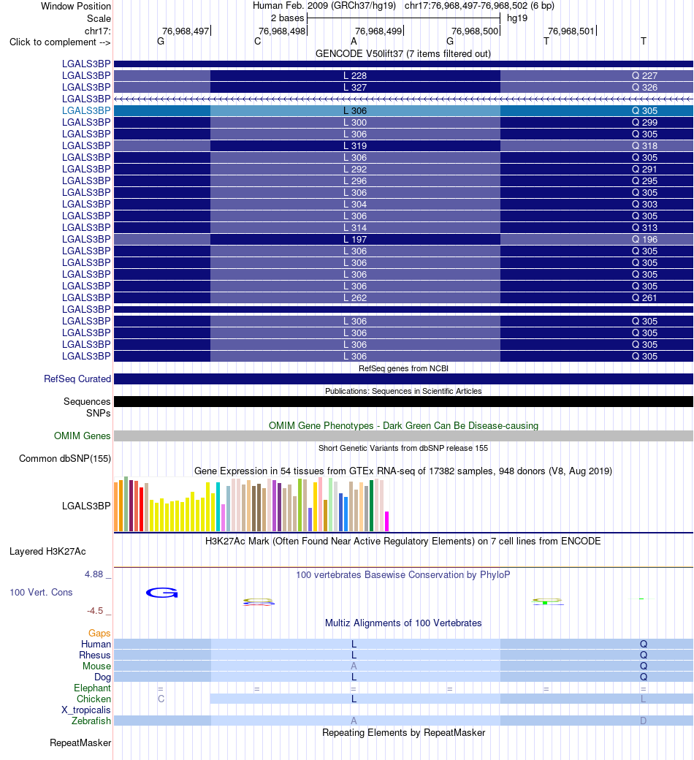
Task: Click codon L 304 in GENCODE track
Action: pyautogui.click(x=355, y=204)
